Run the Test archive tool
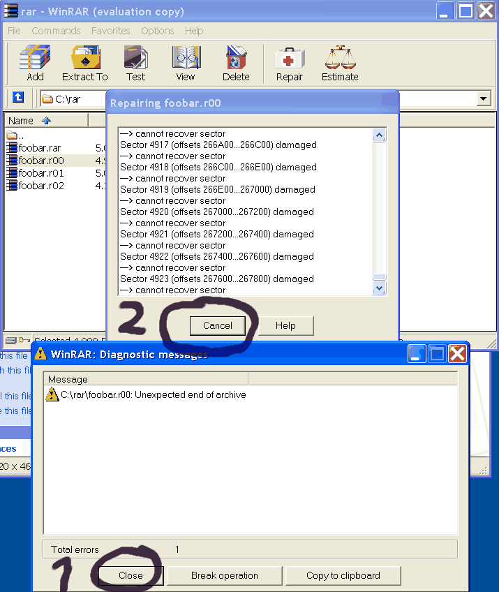Screen dimensions: 499x592 (x=135, y=63)
